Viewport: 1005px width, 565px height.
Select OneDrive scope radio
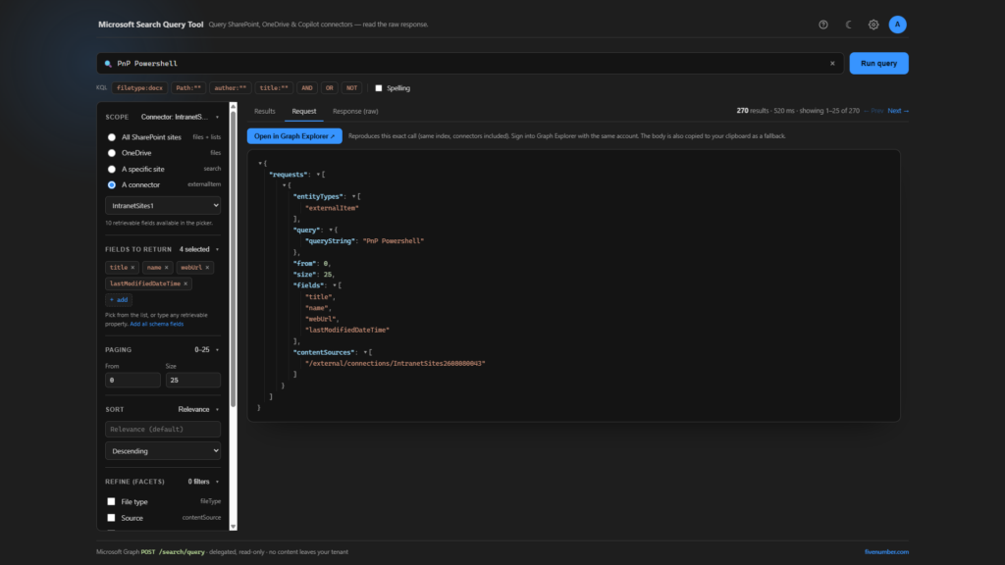tap(112, 153)
